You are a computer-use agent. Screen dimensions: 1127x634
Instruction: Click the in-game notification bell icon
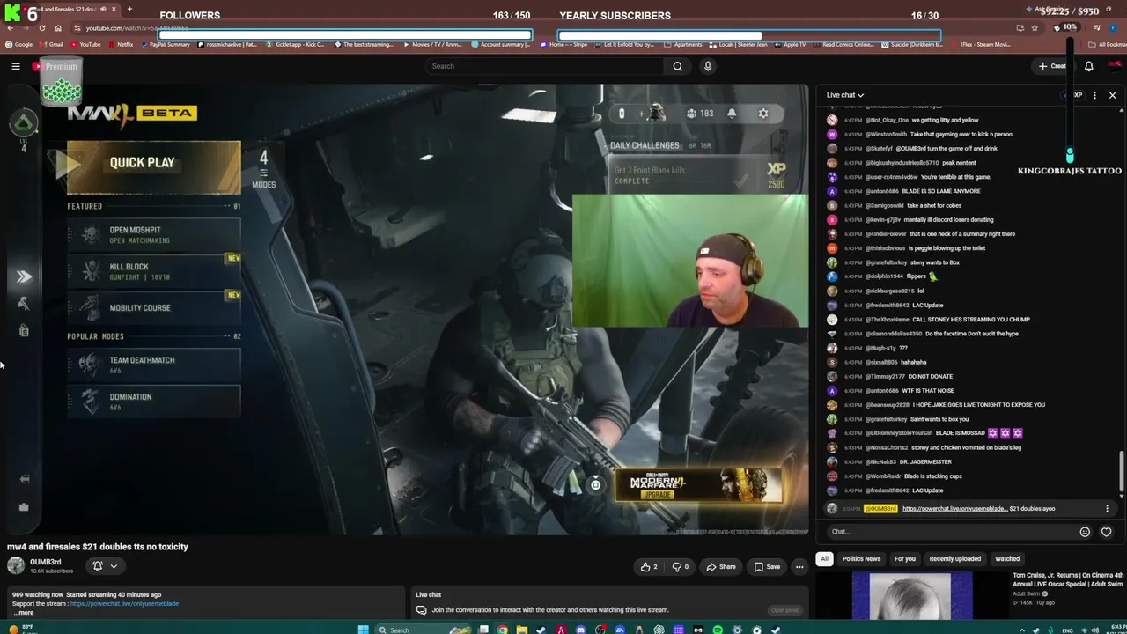tap(732, 114)
